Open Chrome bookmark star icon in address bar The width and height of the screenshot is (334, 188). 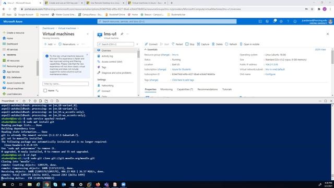click(312, 9)
